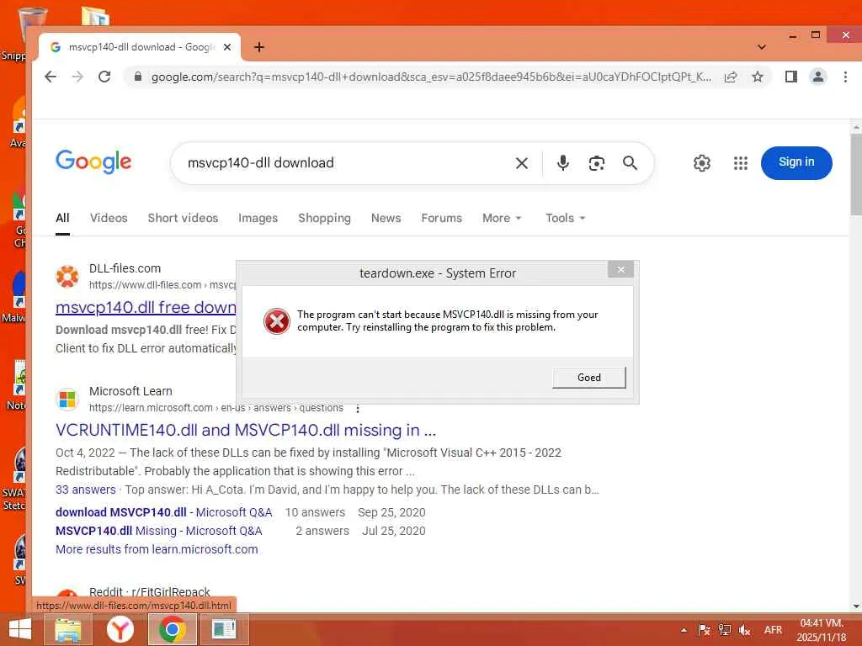The width and height of the screenshot is (862, 646).
Task: Switch to the Shopping tab
Action: click(x=324, y=219)
